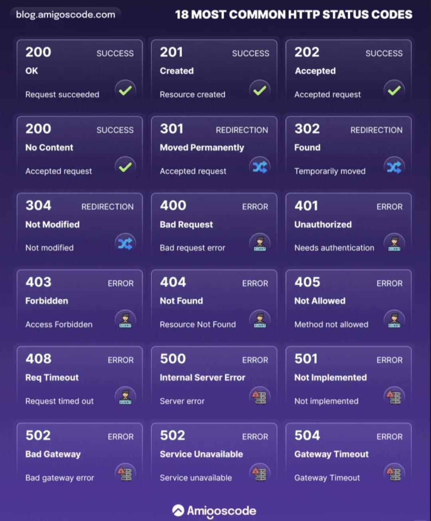Select the Service Unavailable card title

pyautogui.click(x=201, y=454)
